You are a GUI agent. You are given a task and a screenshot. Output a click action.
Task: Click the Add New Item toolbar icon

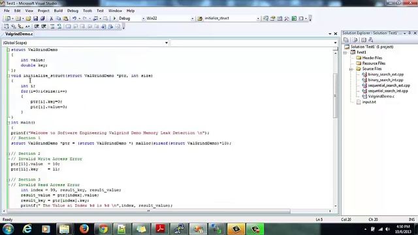[x=18, y=18]
